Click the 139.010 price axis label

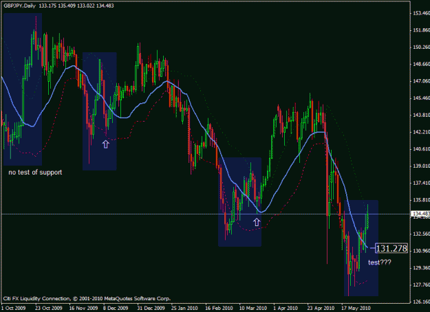pos(421,166)
